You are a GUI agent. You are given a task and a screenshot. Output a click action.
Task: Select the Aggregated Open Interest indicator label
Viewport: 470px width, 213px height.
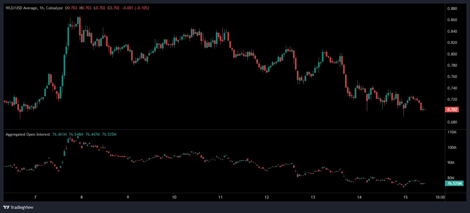coord(28,134)
